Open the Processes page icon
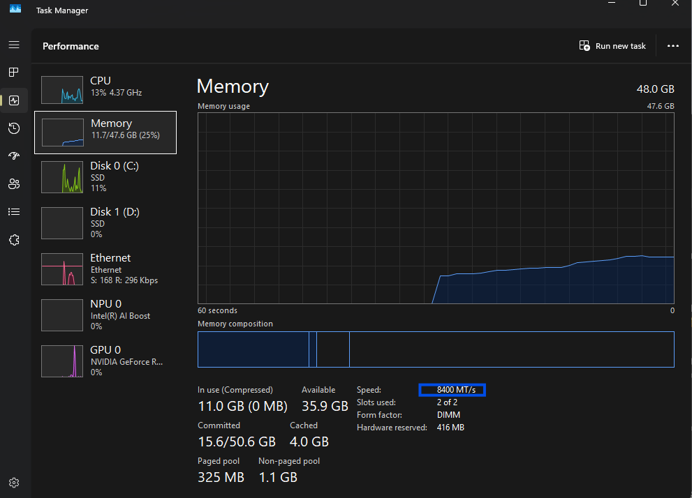Screen dimensions: 692x498 [x=14, y=72]
